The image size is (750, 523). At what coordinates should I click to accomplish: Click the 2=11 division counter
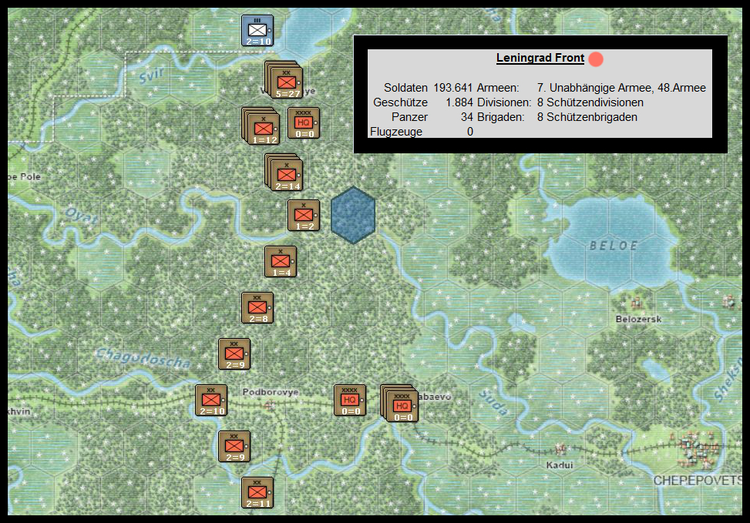pyautogui.click(x=257, y=493)
